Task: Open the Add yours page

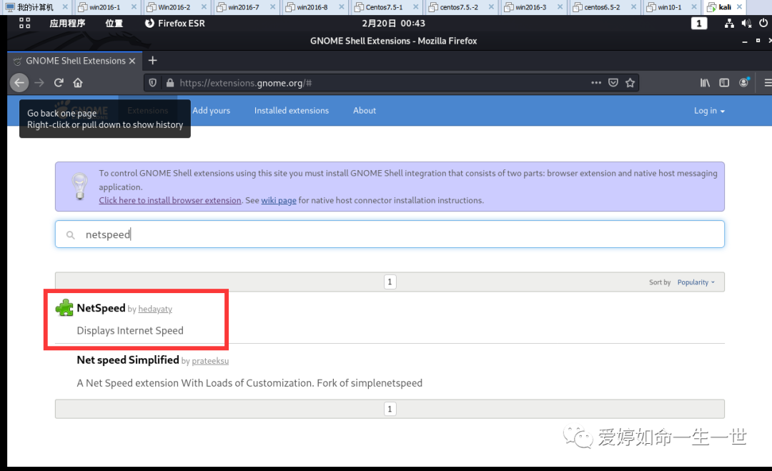Action: [211, 111]
